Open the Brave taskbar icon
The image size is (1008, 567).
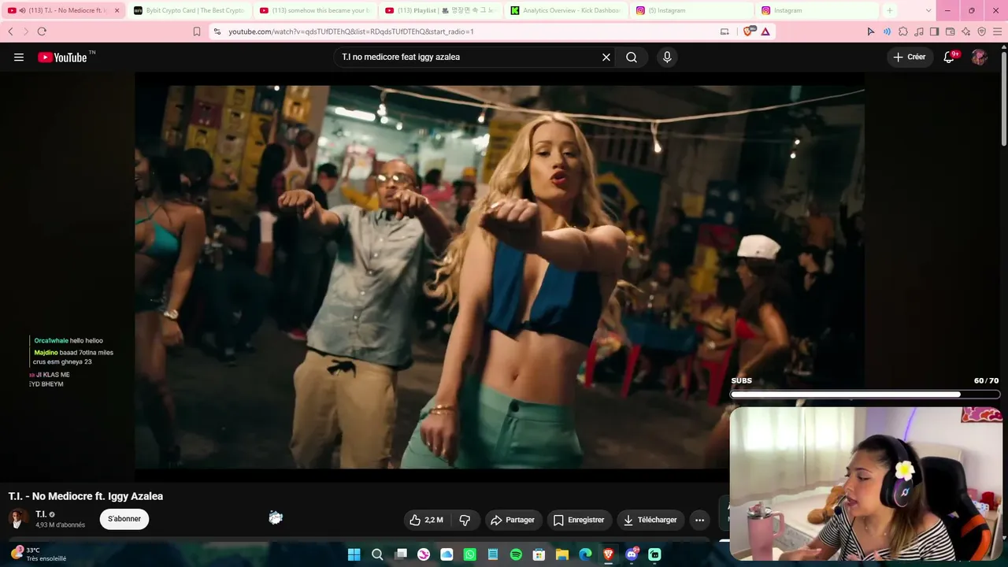[x=608, y=554]
